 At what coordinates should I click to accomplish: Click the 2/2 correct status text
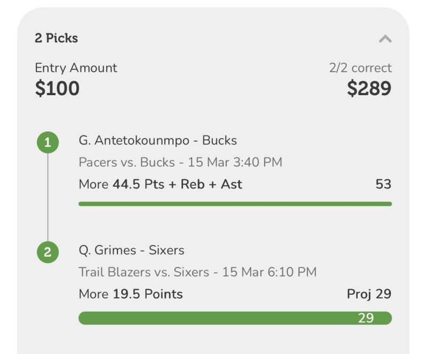[360, 68]
